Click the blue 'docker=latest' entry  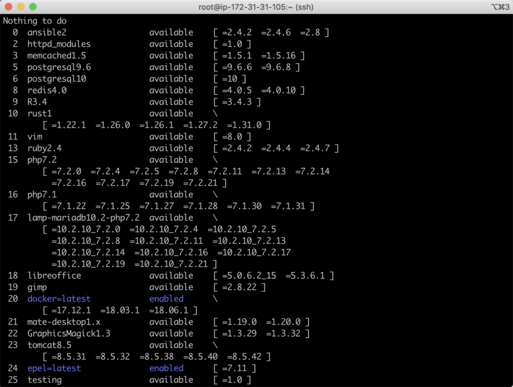(59, 299)
